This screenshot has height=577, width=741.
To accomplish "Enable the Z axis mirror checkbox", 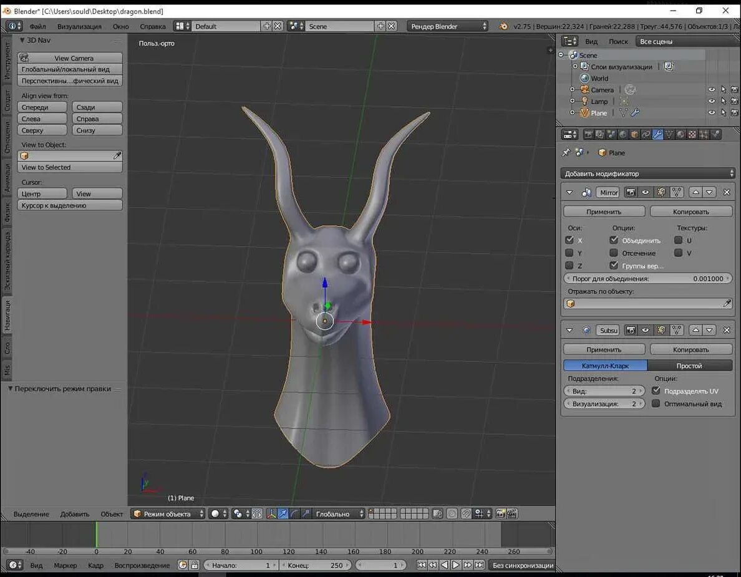I will pyautogui.click(x=569, y=266).
